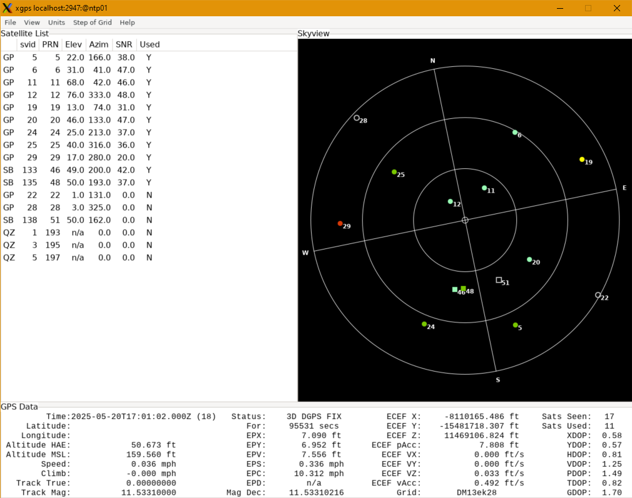
Task: Open the Units menu
Action: click(x=56, y=23)
